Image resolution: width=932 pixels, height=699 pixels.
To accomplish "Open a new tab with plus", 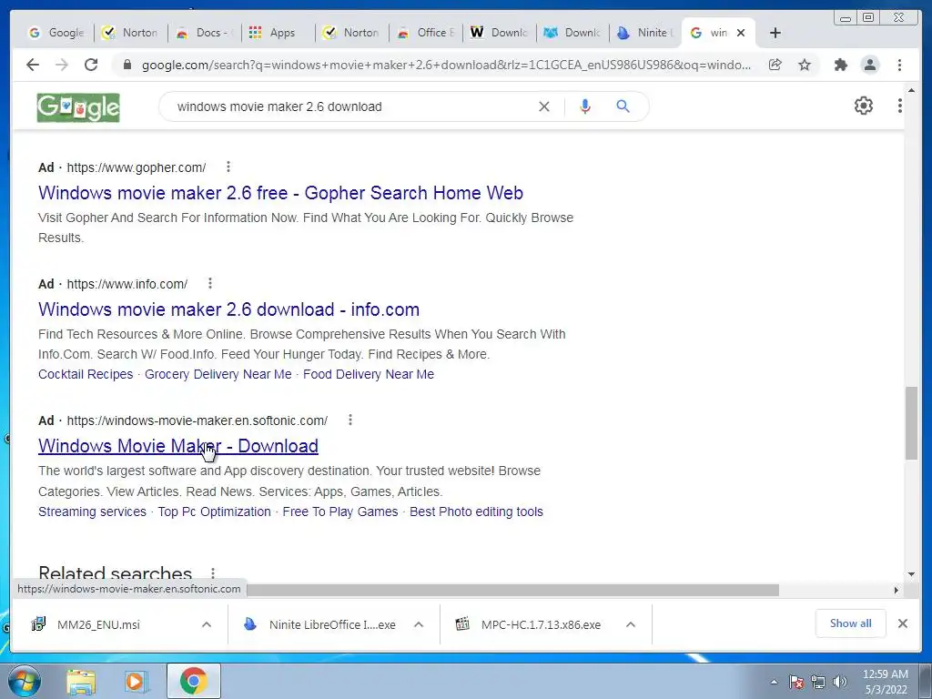I will 775,33.
